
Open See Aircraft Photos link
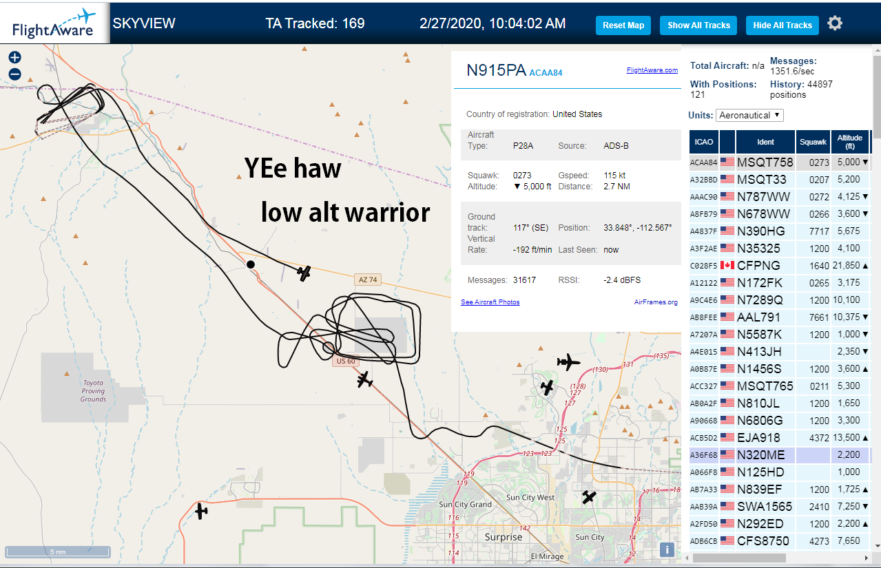[490, 302]
